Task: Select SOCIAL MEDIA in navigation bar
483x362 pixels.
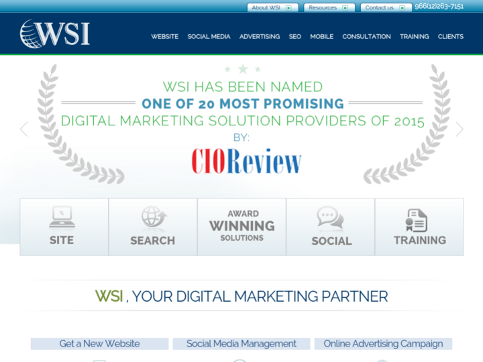Action: (x=209, y=36)
